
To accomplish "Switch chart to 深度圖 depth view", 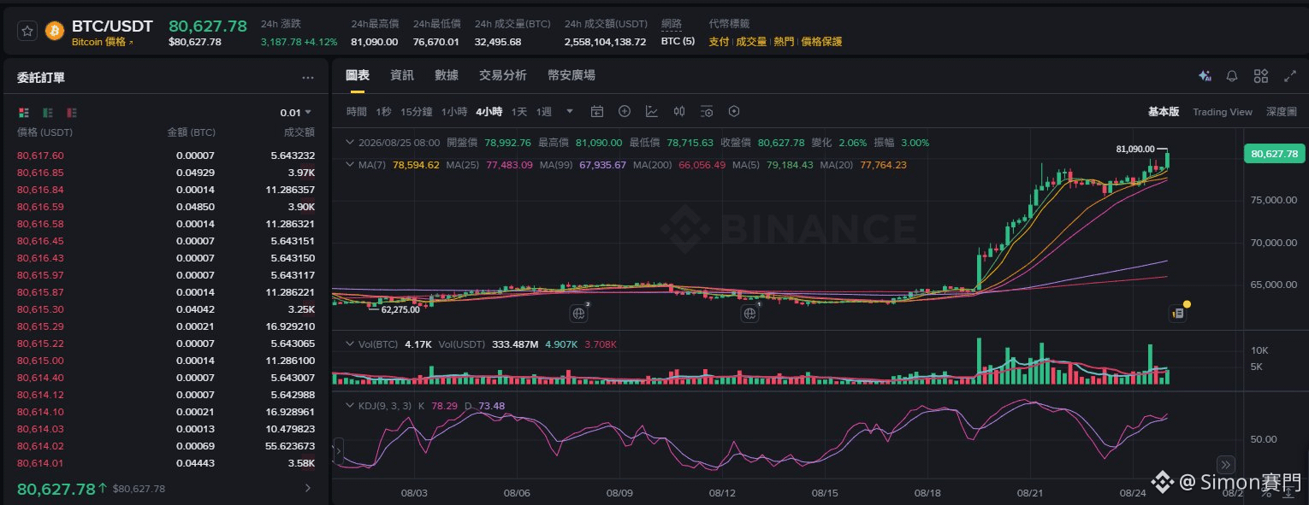I will click(x=1282, y=112).
